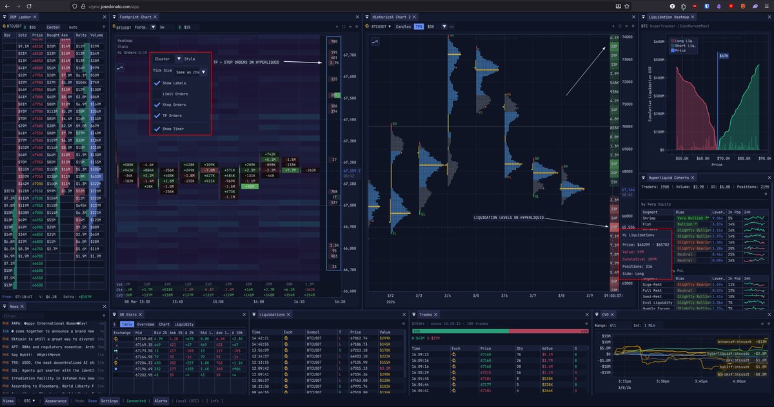Switch to the Liquidity tab in OB Stats
This screenshot has height=407, width=774.
(x=184, y=324)
